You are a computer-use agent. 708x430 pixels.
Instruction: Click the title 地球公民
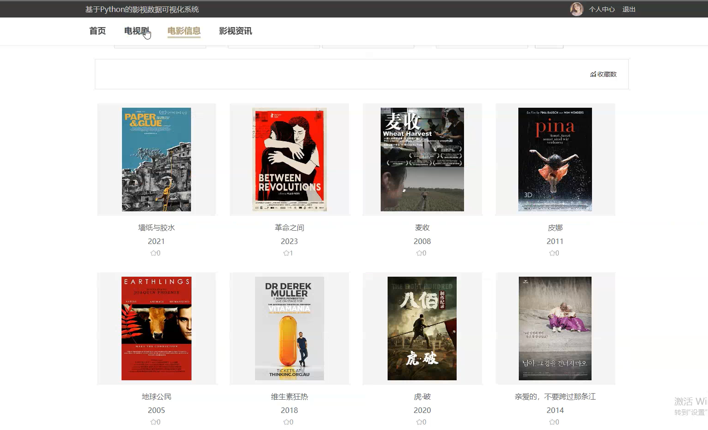pos(157,396)
